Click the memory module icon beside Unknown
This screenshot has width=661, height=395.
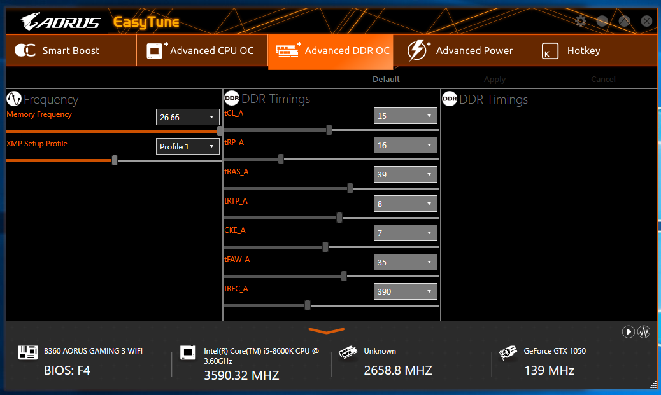pos(348,352)
